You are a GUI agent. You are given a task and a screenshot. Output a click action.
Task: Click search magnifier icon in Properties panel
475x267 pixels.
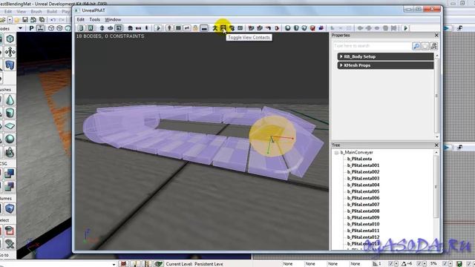coord(416,46)
